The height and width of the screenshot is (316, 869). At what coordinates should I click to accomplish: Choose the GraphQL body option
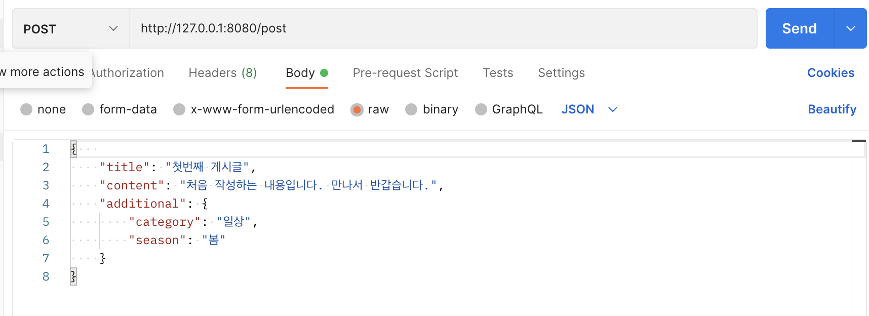tap(481, 109)
